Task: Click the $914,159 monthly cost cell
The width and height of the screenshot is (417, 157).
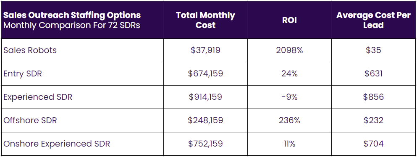Action: (205, 97)
